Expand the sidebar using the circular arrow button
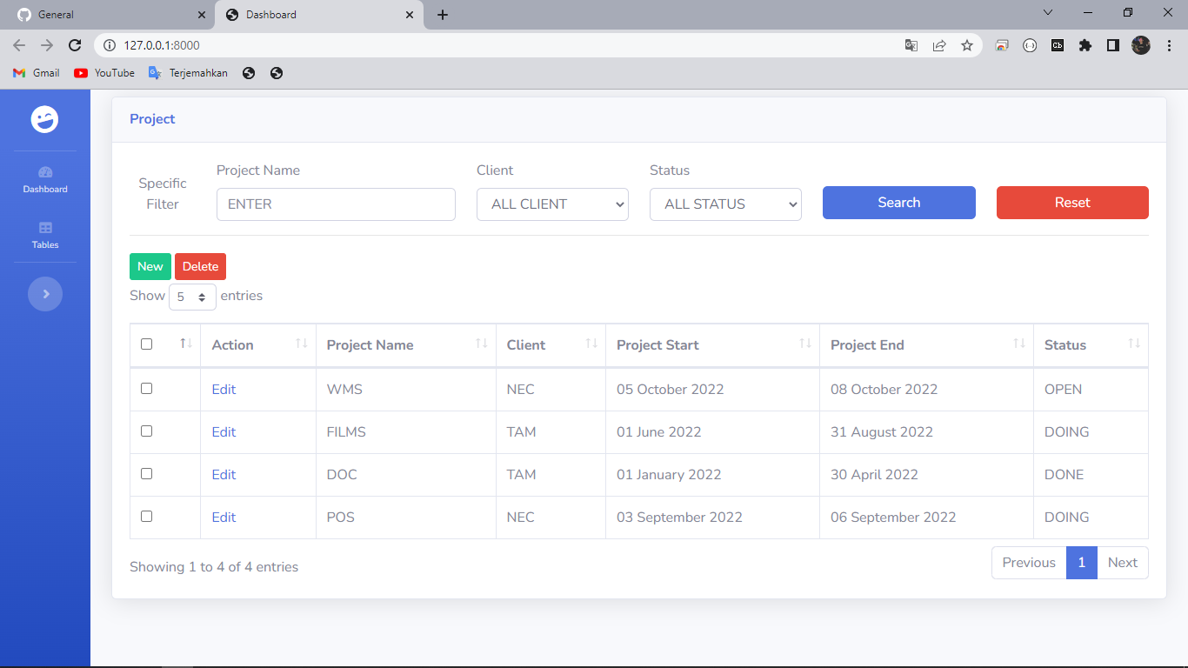This screenshot has height=668, width=1188. [44, 294]
